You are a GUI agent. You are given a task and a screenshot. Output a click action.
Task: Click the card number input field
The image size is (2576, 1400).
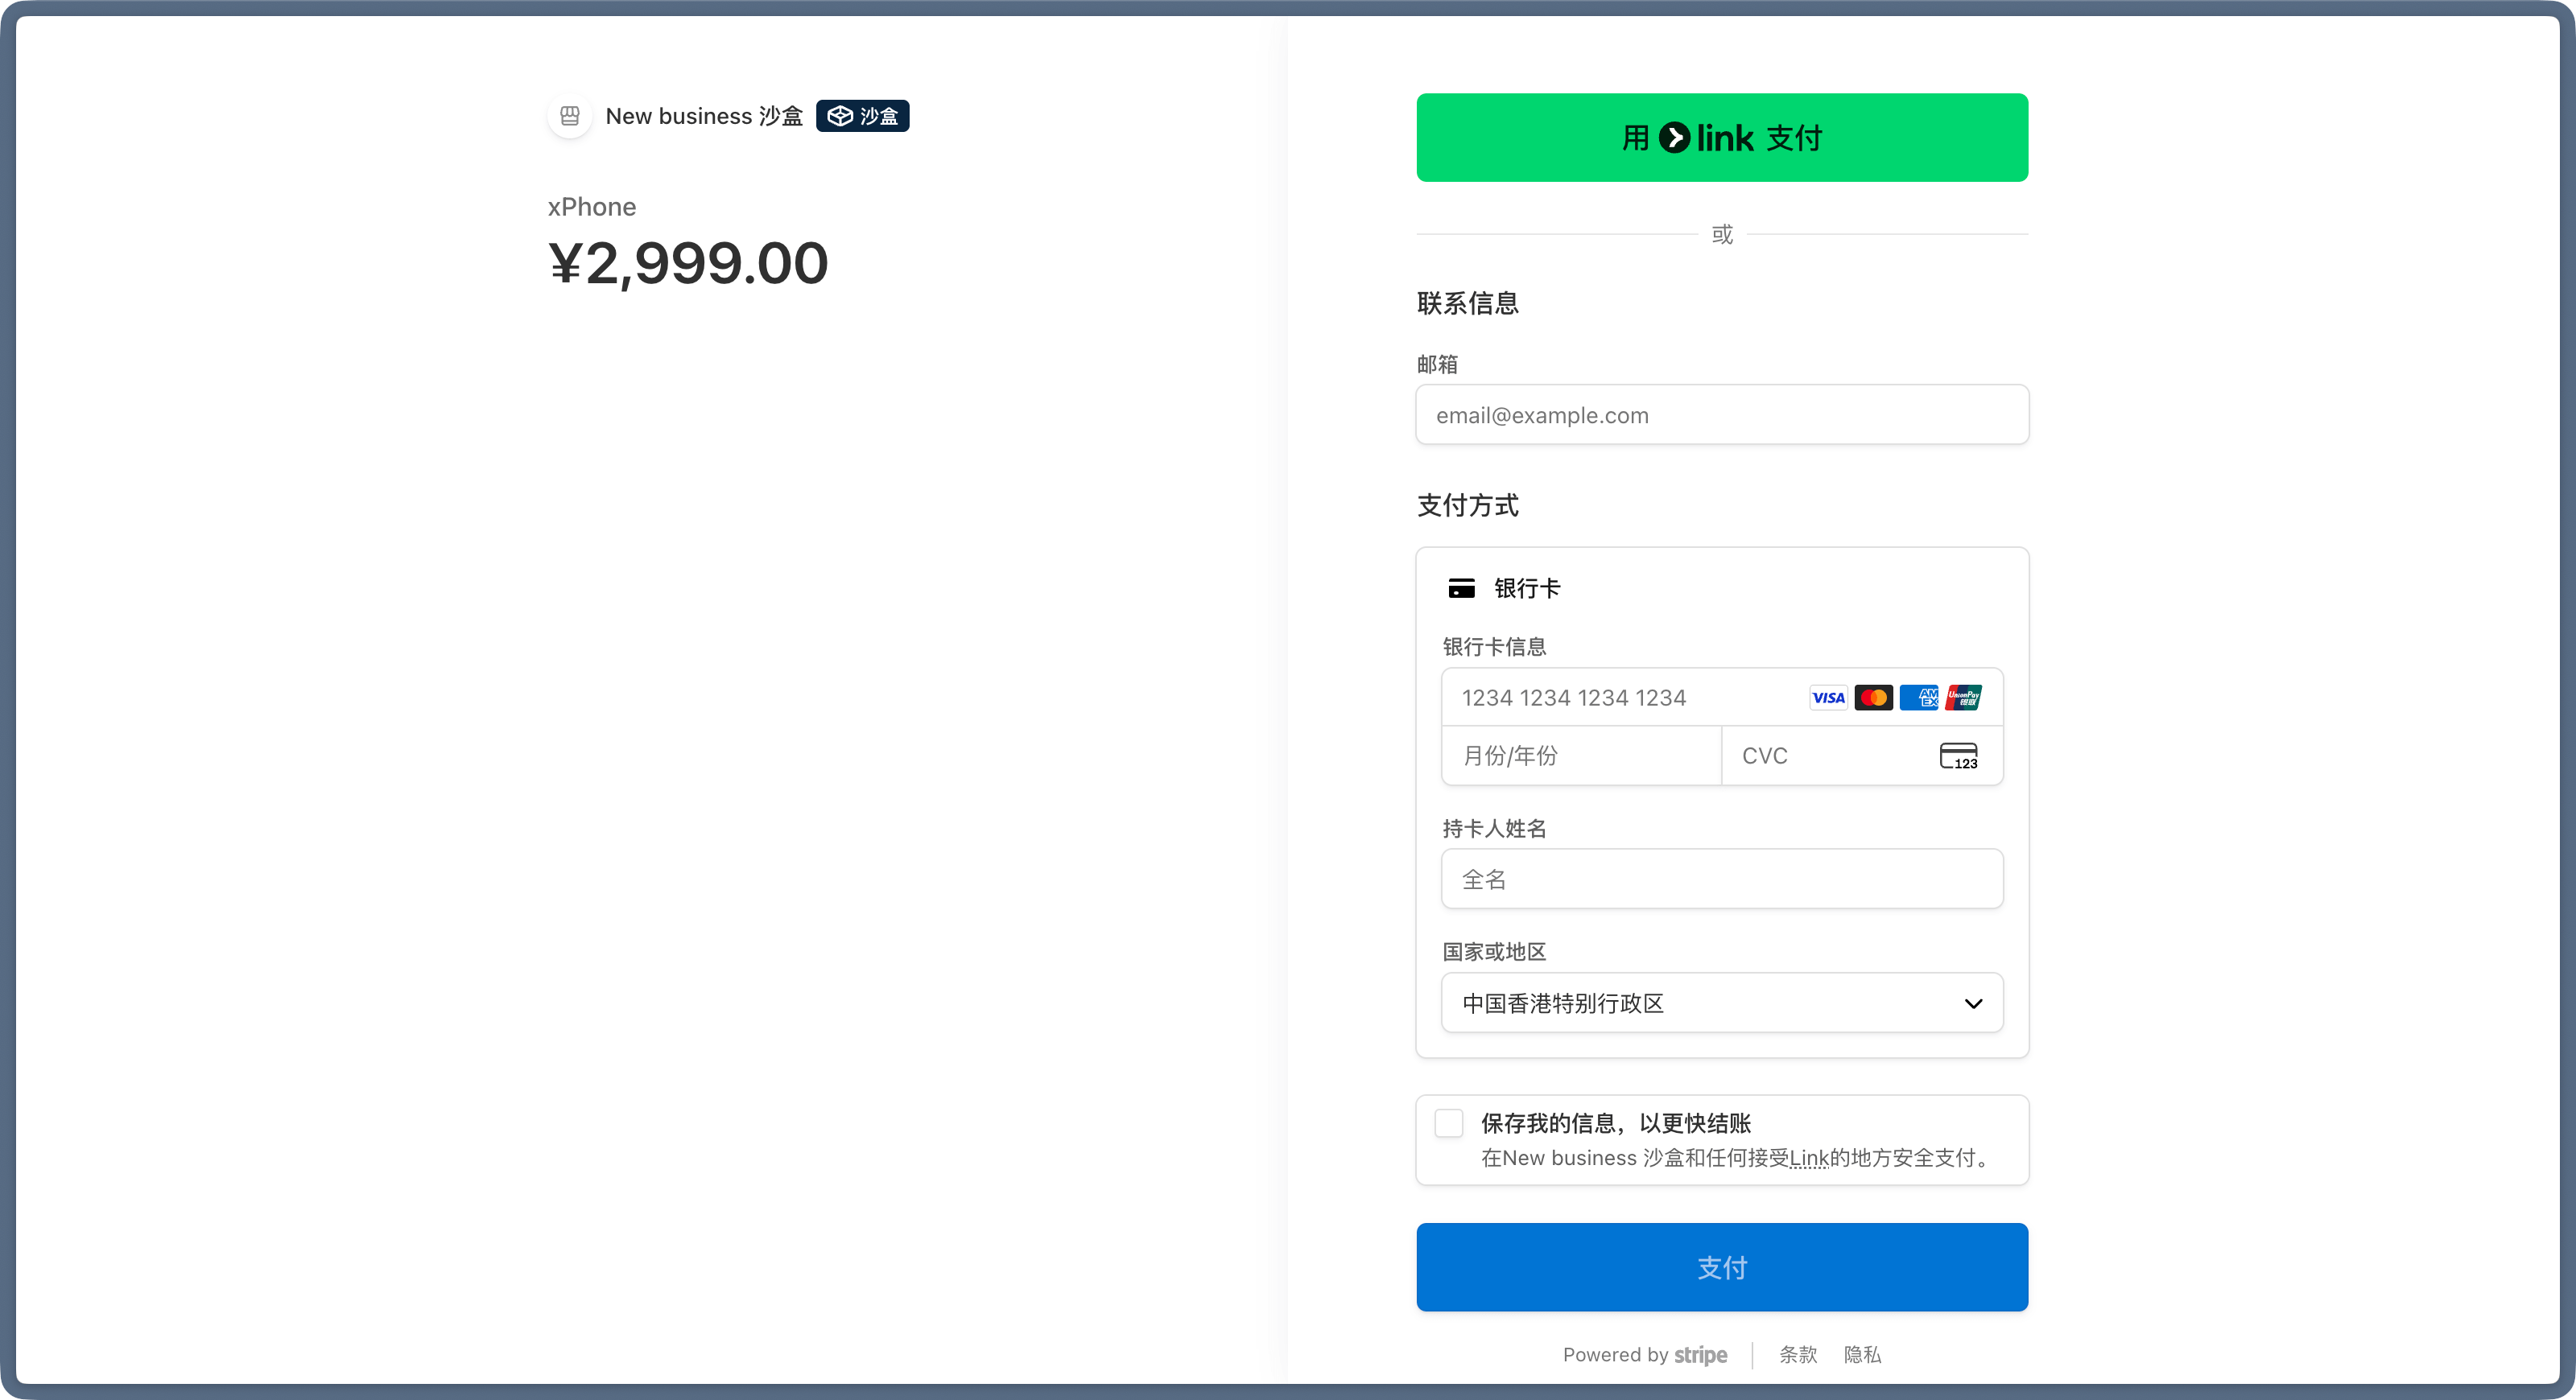click(x=1620, y=698)
